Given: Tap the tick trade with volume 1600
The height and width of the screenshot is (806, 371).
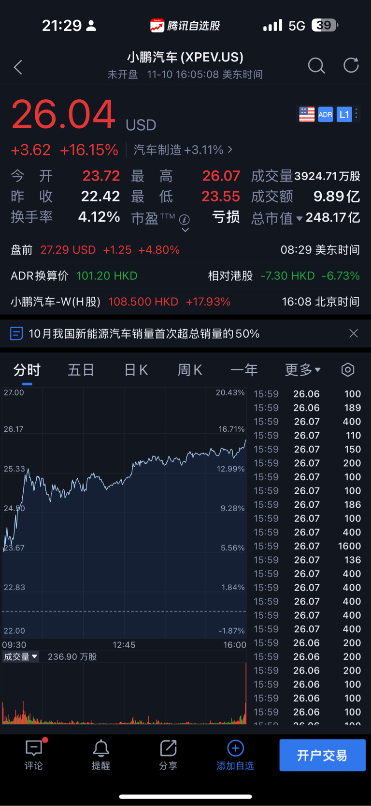Looking at the screenshot, I should (307, 546).
